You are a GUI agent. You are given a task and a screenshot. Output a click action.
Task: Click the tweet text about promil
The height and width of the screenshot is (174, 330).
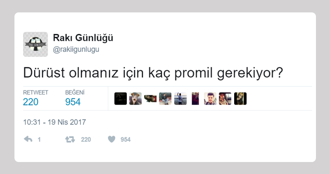(153, 73)
